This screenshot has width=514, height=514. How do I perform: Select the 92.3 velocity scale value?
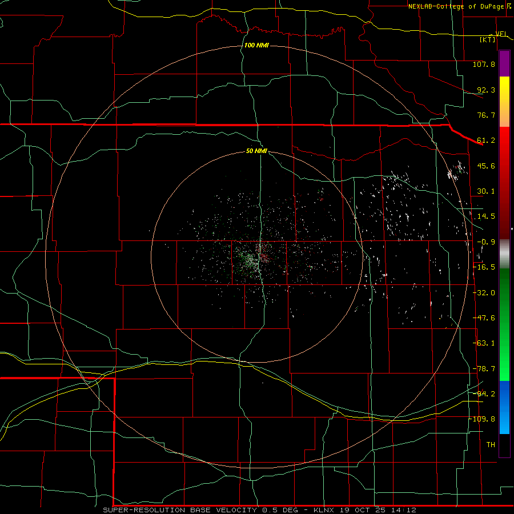[x=486, y=90]
